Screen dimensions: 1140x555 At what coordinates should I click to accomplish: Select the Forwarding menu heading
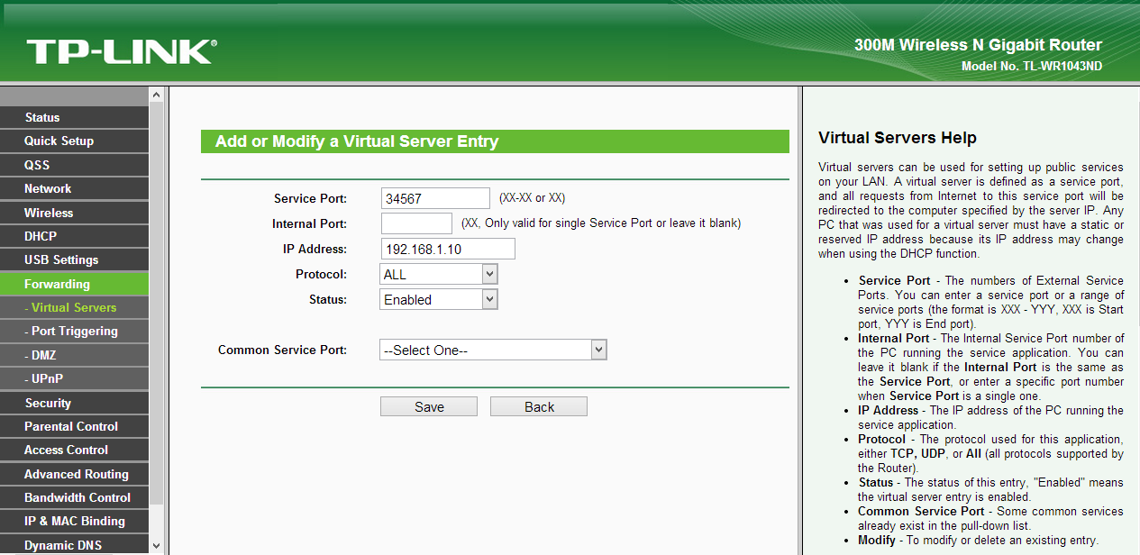74,284
